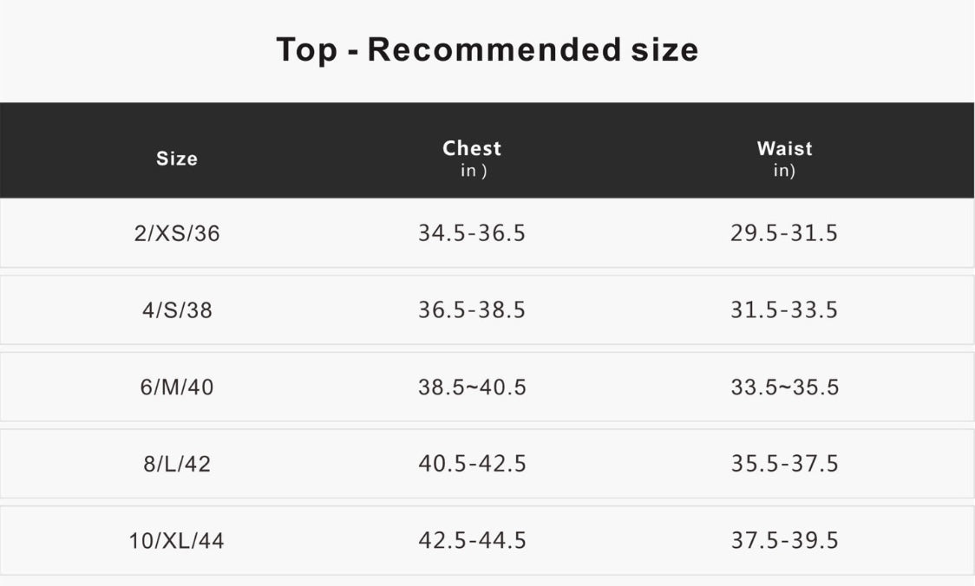
Task: Select chest value 34.5-36.5
Action: 472,233
